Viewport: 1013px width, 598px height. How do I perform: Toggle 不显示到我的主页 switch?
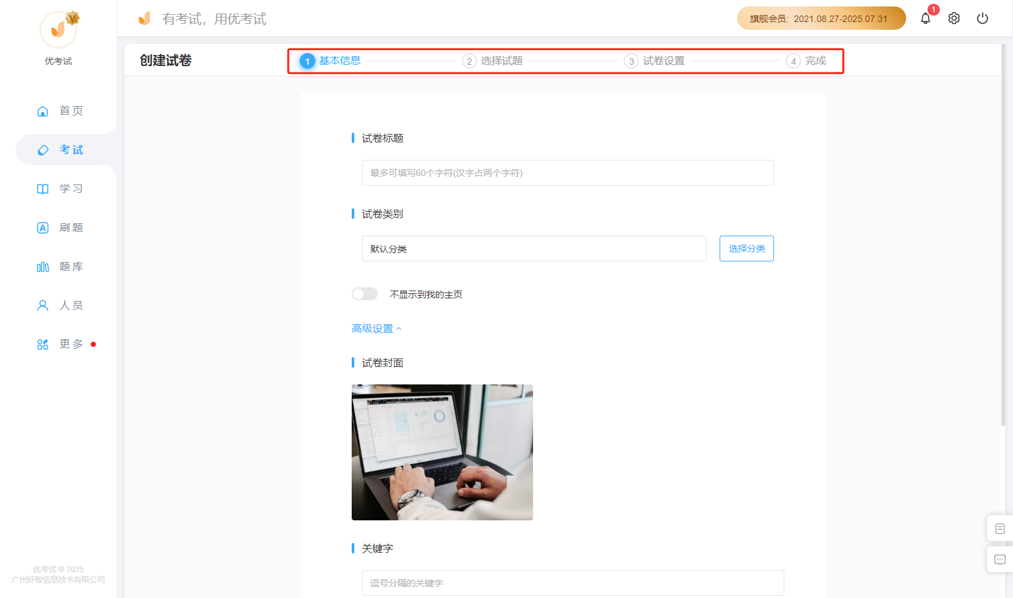coord(365,294)
